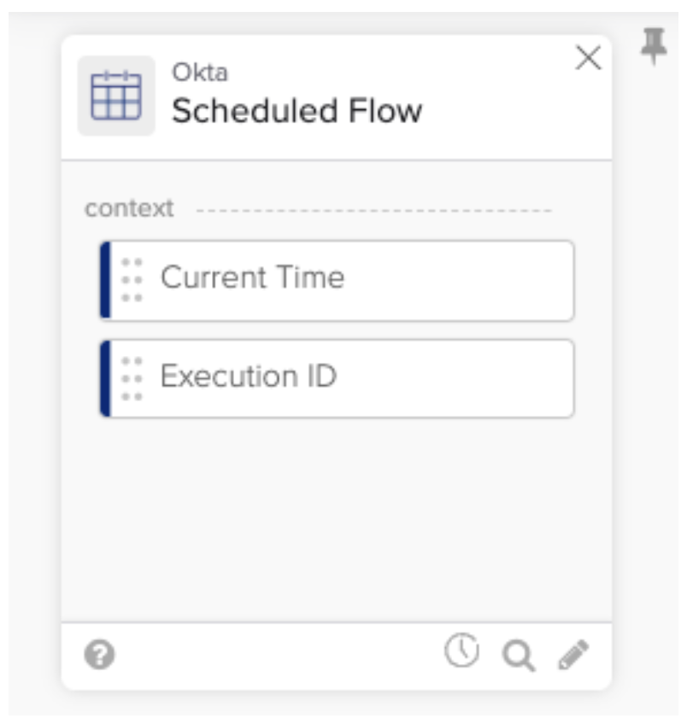The image size is (687, 724).
Task: Click the card footer bar background
Action: (273, 656)
